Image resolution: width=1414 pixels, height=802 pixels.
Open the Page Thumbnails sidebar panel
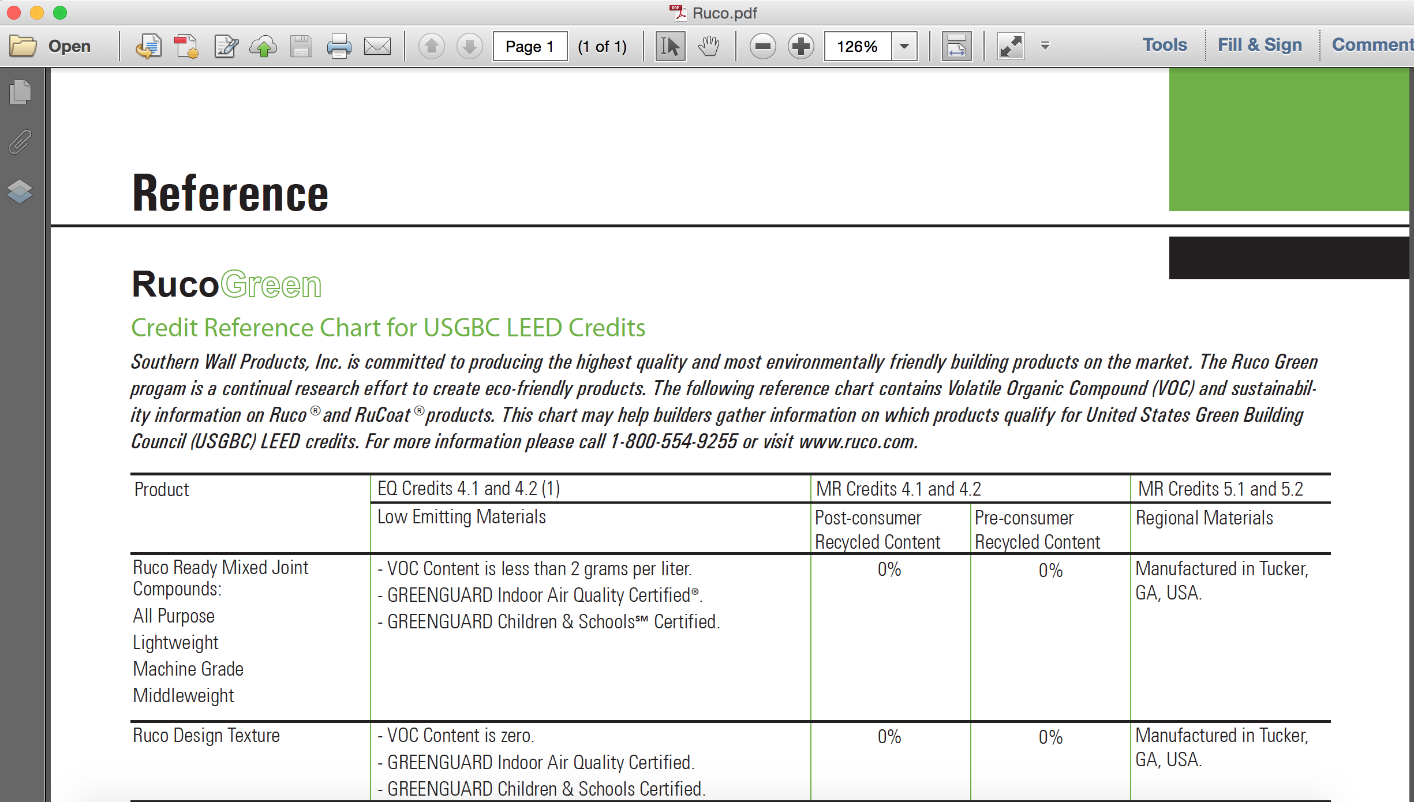point(20,92)
